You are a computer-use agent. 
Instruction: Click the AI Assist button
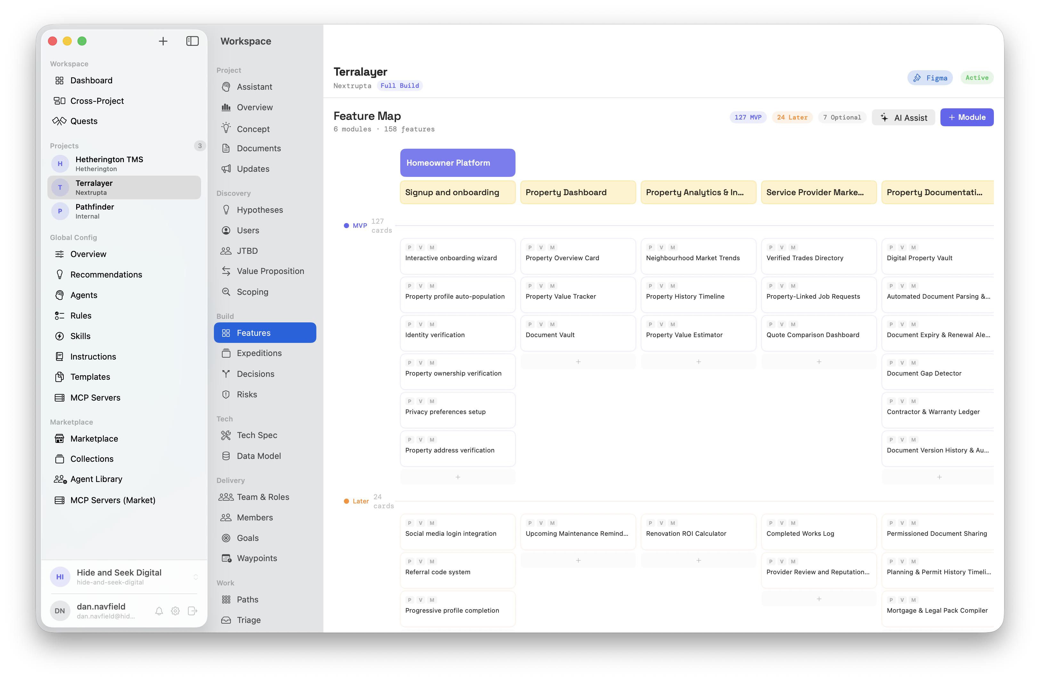pyautogui.click(x=903, y=117)
